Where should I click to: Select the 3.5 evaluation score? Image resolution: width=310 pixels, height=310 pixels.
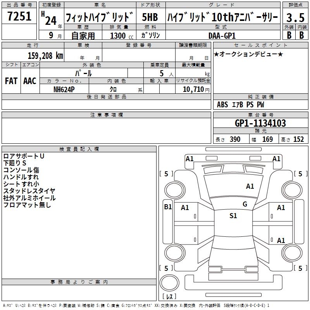click(x=295, y=17)
